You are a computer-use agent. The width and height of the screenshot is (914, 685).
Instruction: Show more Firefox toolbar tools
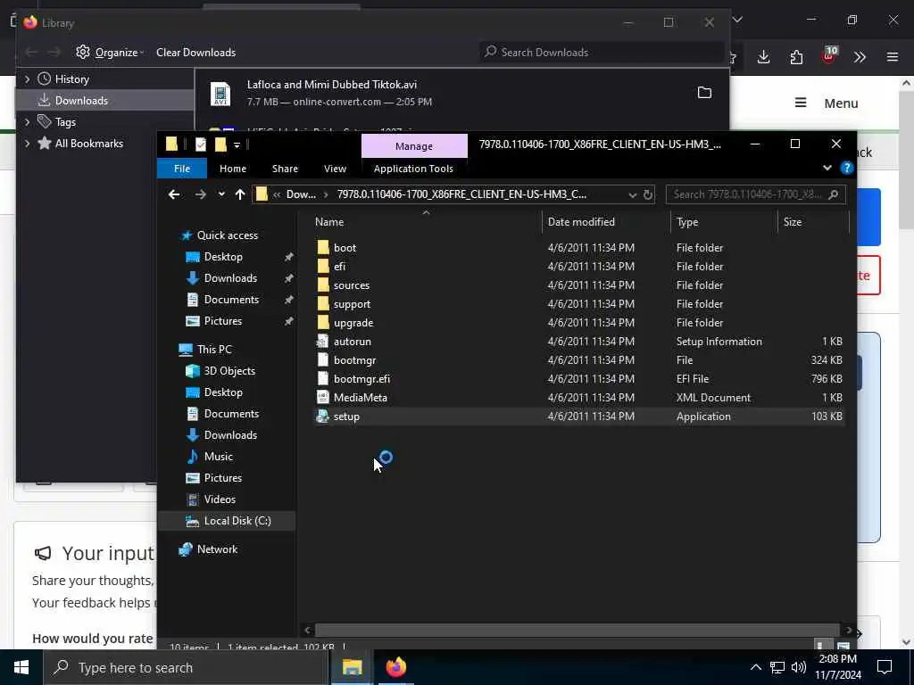[860, 57]
